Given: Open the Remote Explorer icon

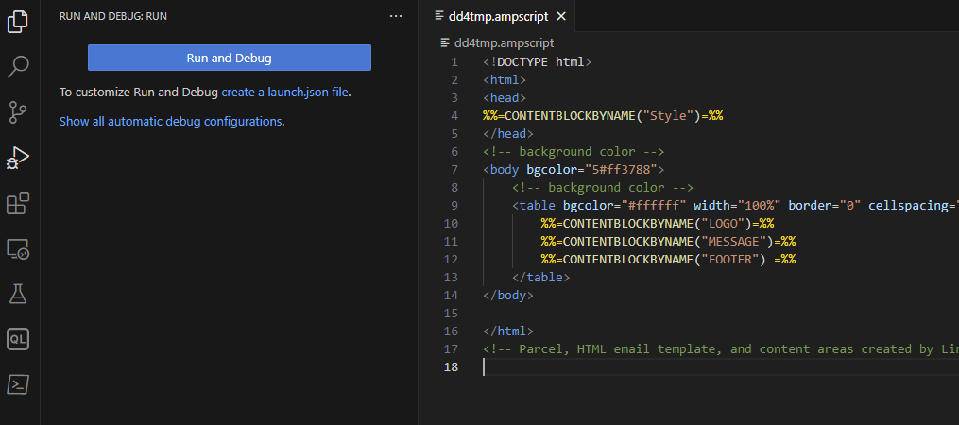Looking at the screenshot, I should (19, 248).
